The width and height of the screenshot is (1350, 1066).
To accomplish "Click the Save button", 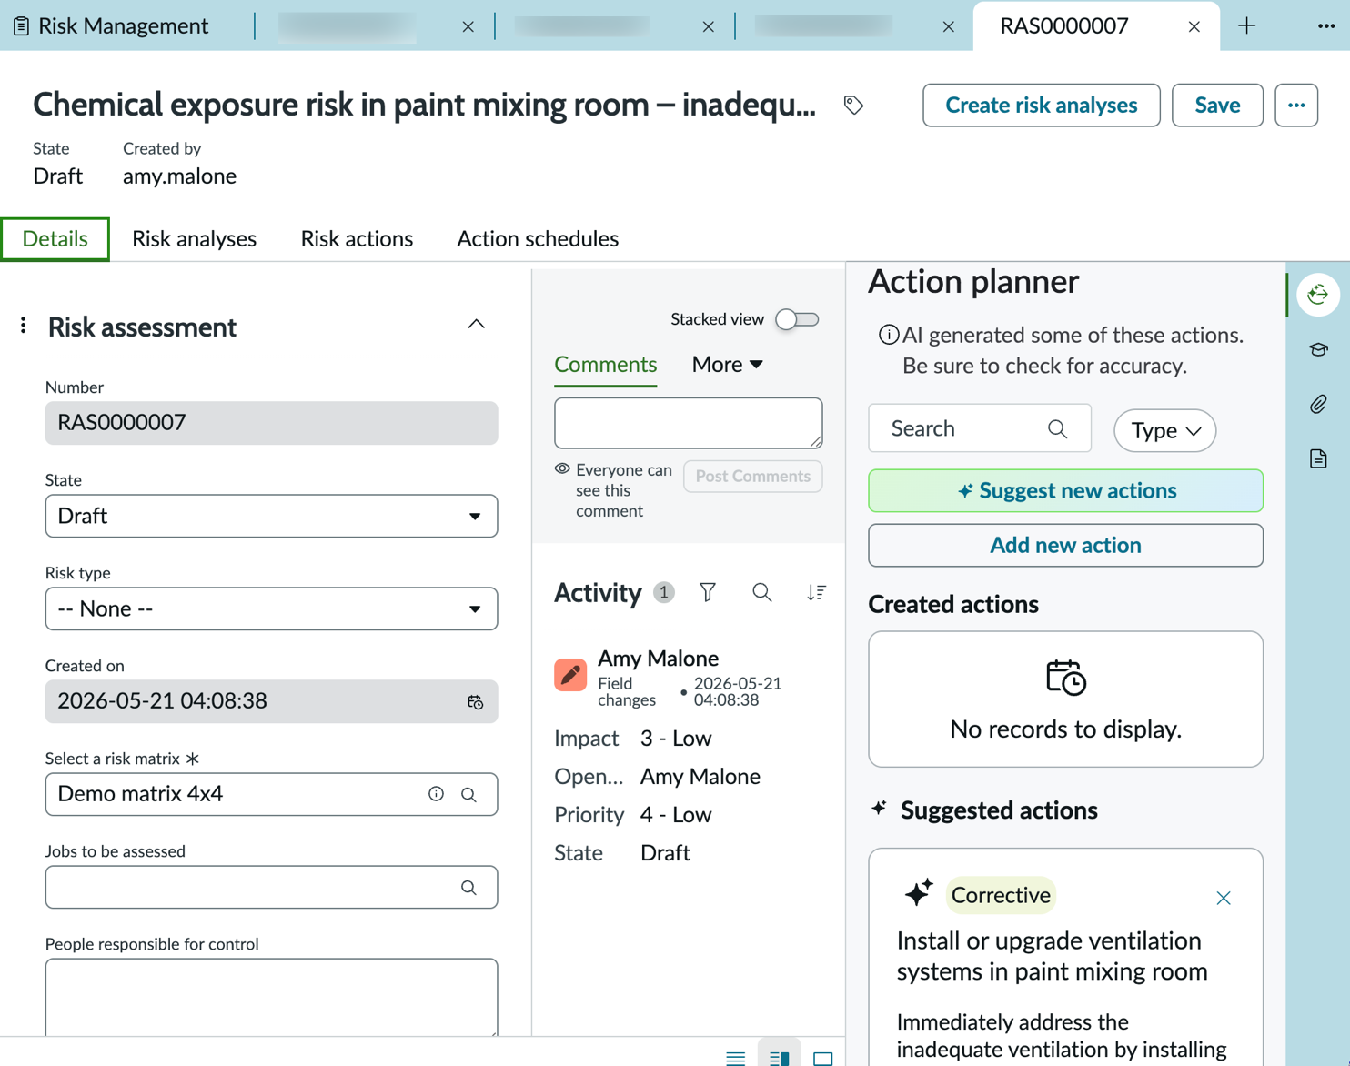I will (1217, 106).
